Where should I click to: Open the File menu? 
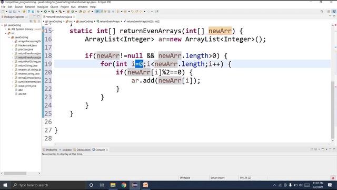3,7
